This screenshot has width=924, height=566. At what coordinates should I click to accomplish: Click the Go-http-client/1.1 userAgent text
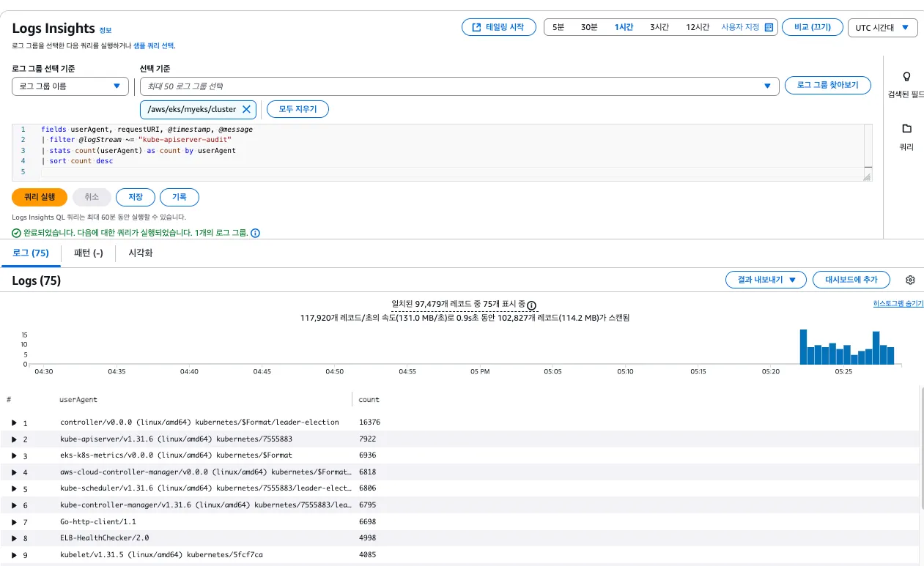[98, 522]
